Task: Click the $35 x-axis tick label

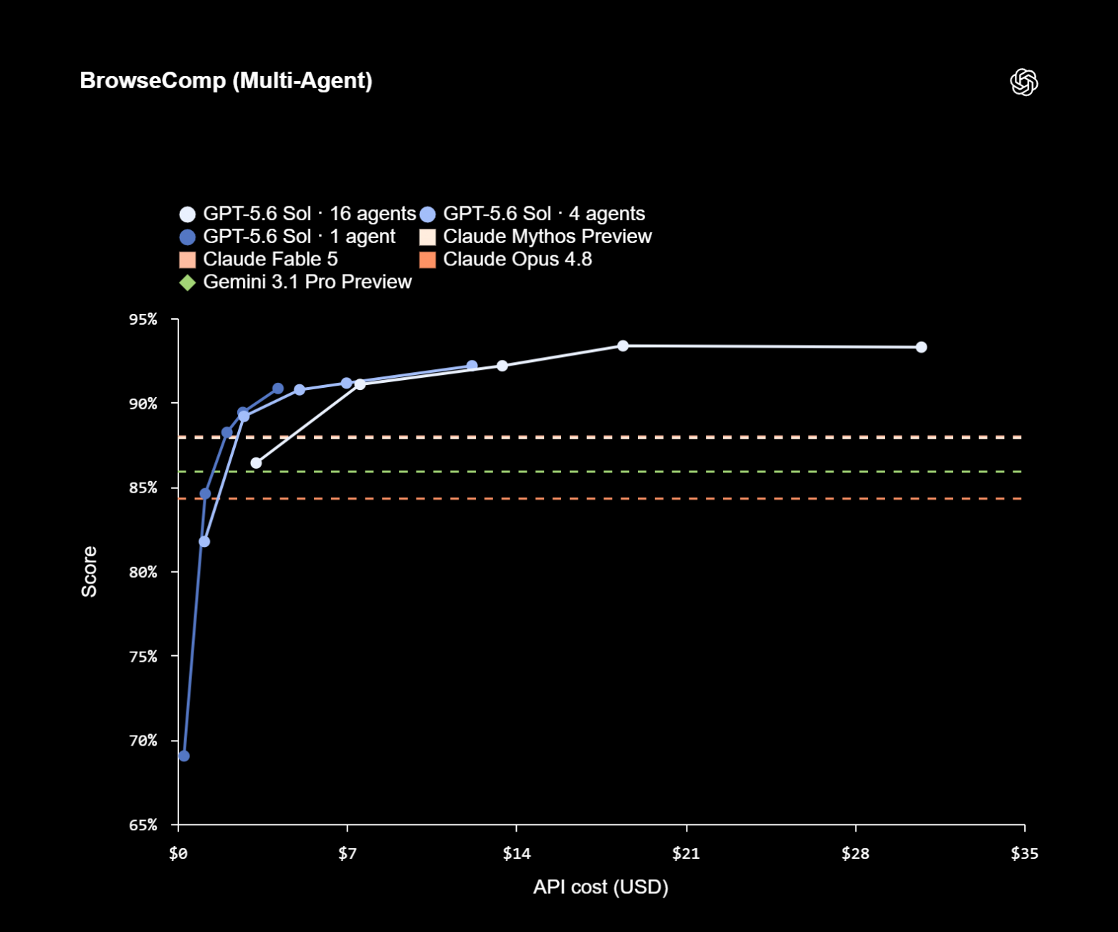Action: 1025,854
